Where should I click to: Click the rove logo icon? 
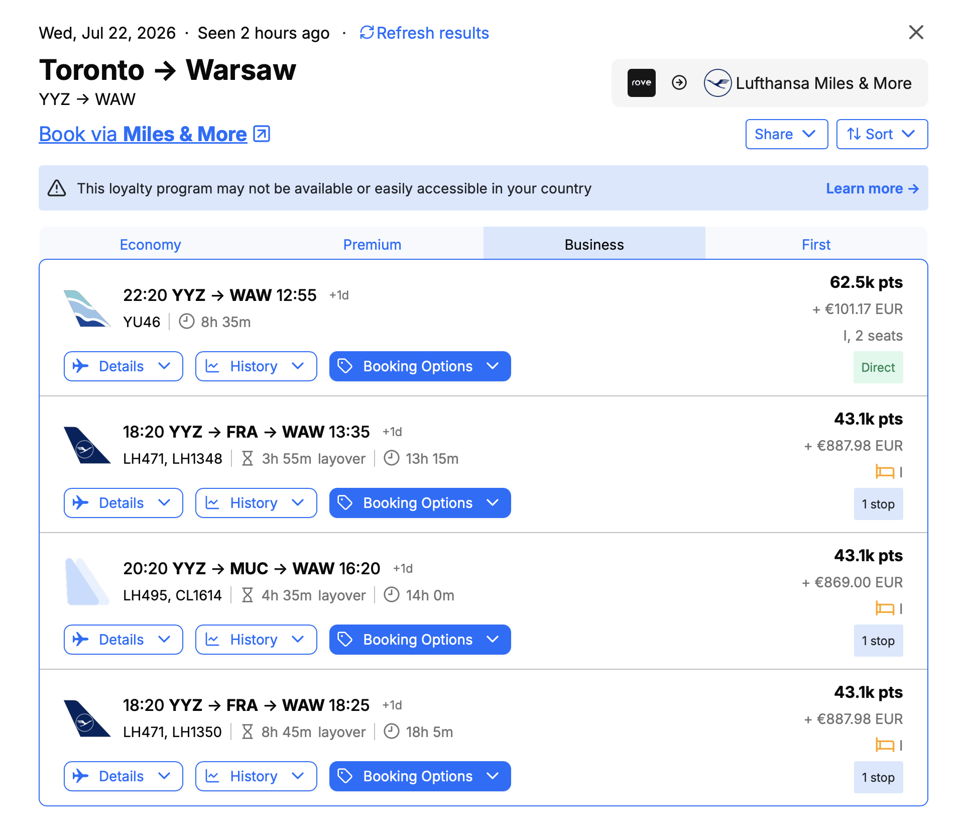coord(641,82)
